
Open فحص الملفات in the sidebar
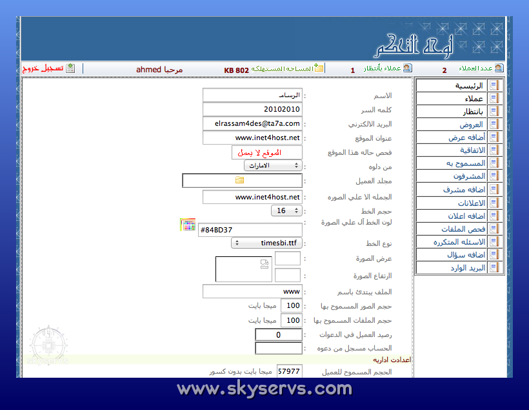(467, 229)
